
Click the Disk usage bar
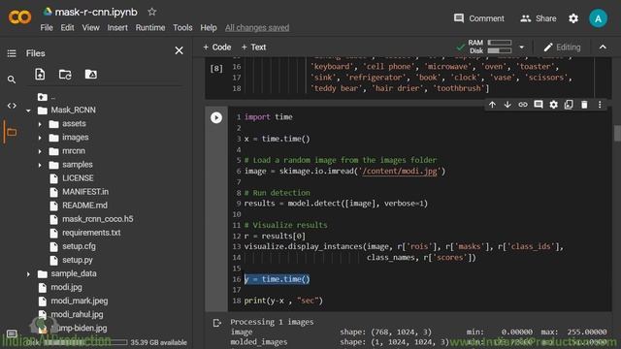[500, 50]
